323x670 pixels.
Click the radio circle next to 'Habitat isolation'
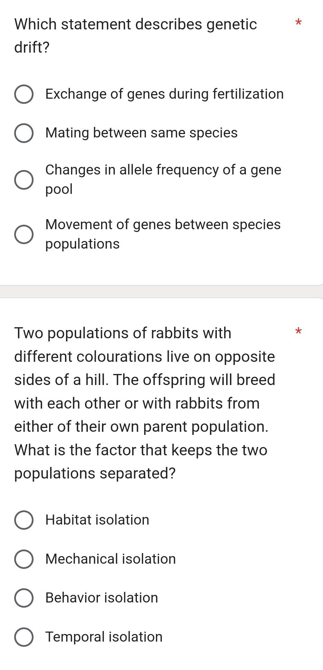[x=24, y=519]
